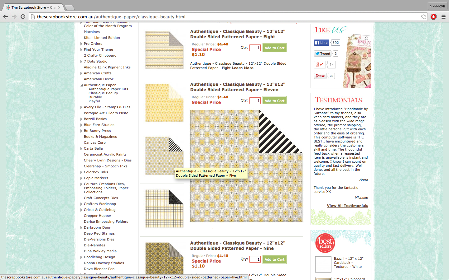Expand the ColorBox Inks category
Screen dimensions: 449x280
[x=81, y=172]
